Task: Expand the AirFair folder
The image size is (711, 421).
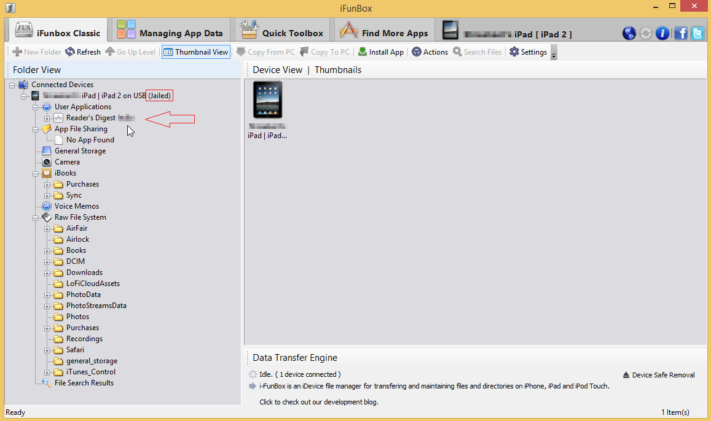Action: pyautogui.click(x=47, y=229)
